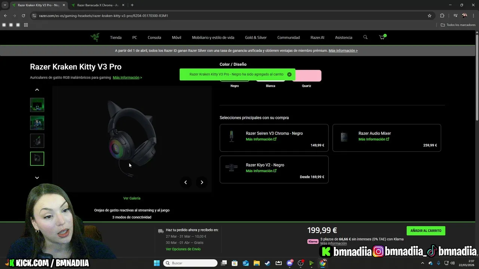
Task: Open the Asistencia menu
Action: tap(344, 37)
